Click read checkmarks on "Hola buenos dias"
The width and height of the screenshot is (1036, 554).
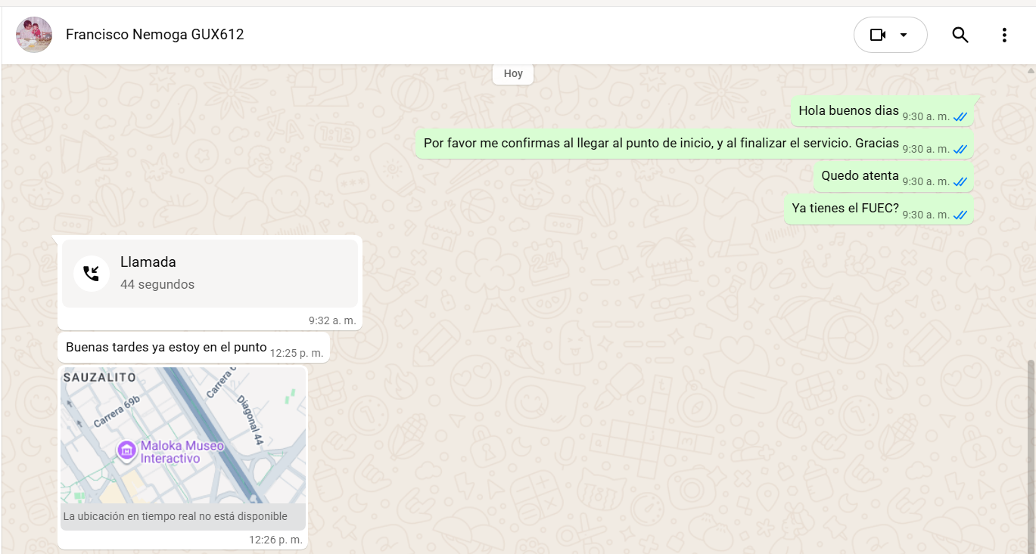pos(960,116)
